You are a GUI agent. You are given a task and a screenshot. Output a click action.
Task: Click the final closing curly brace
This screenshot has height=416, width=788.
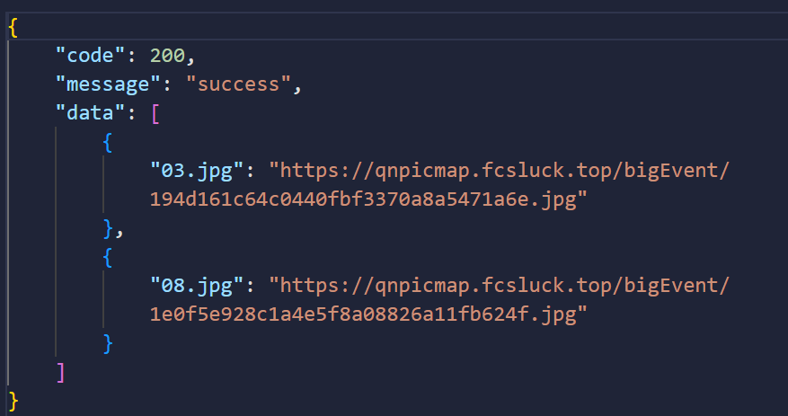coord(13,400)
